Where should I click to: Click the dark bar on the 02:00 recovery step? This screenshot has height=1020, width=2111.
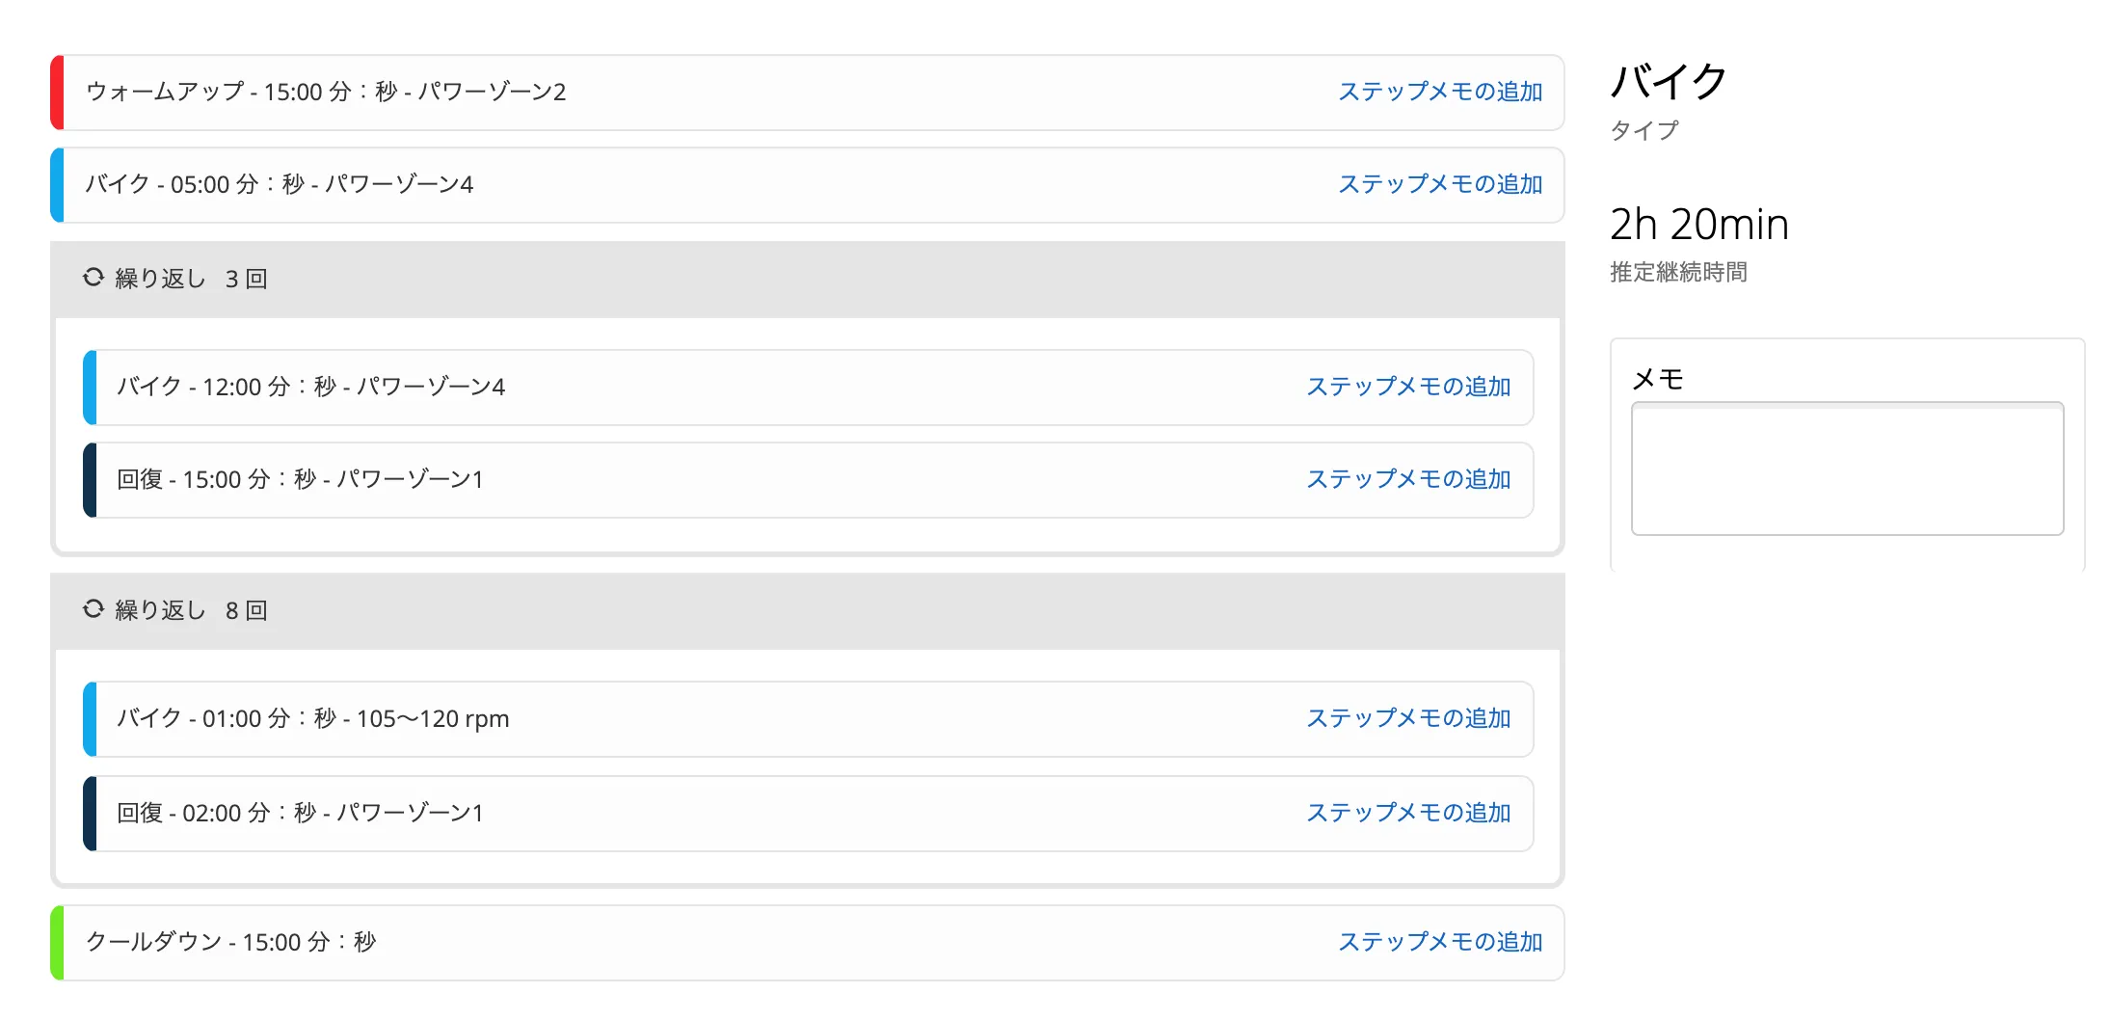91,813
